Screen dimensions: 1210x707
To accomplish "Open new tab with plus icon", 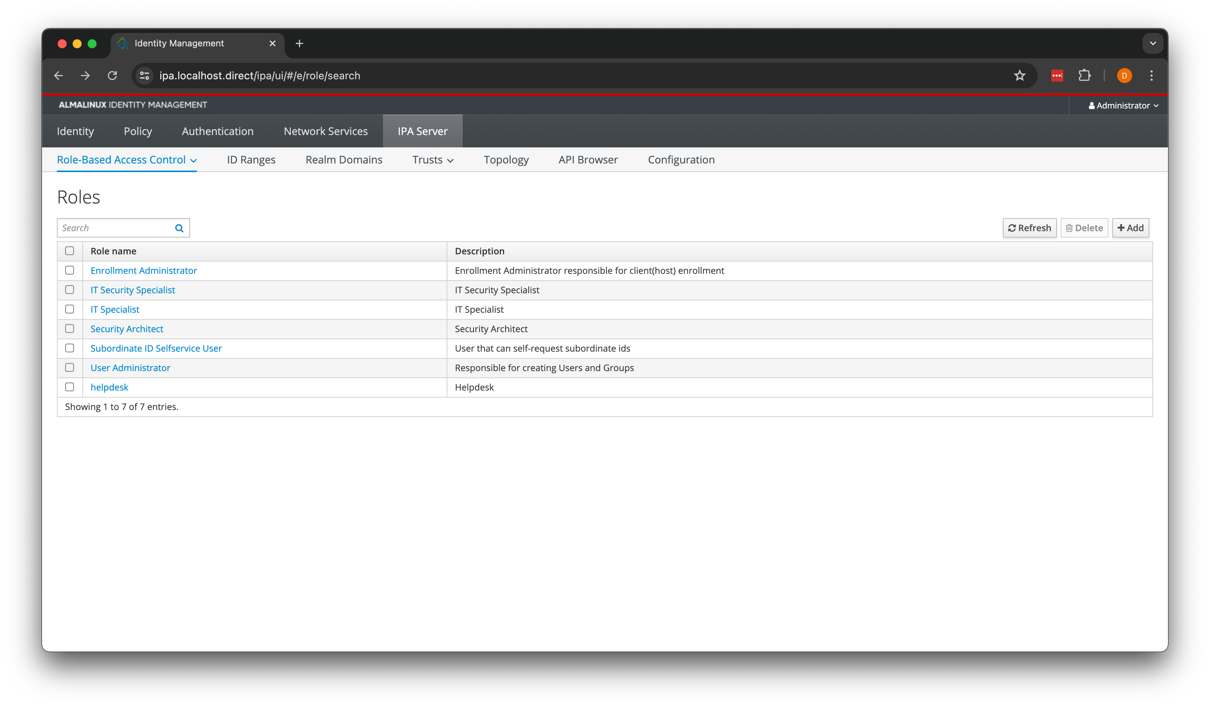I will [299, 44].
